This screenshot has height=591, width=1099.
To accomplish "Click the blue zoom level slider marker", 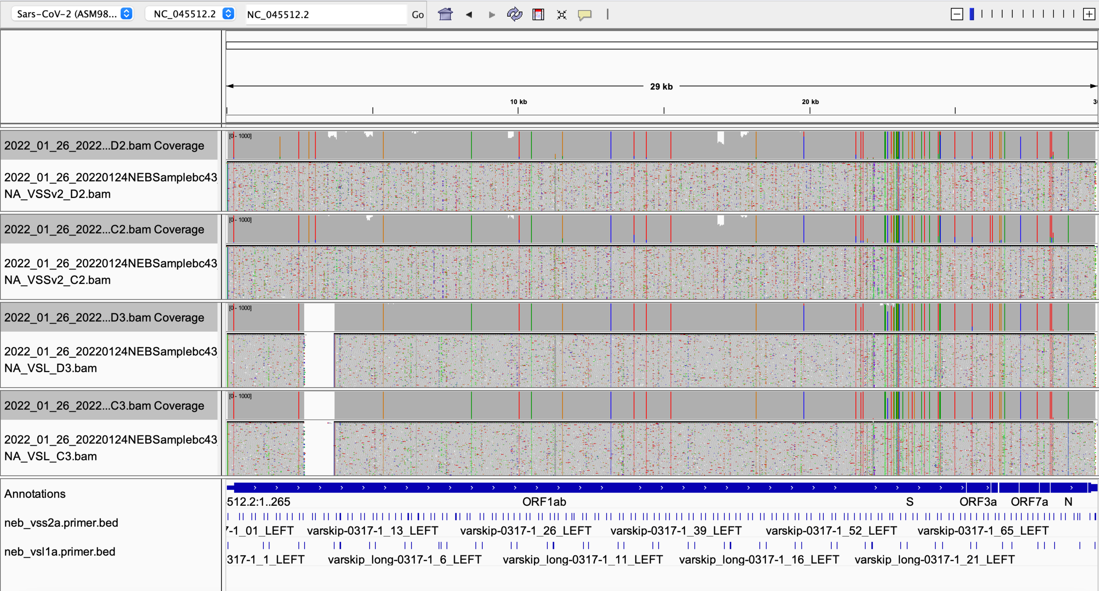I will click(972, 14).
